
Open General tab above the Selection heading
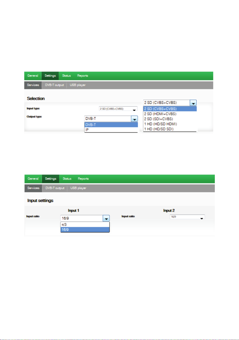click(33, 76)
